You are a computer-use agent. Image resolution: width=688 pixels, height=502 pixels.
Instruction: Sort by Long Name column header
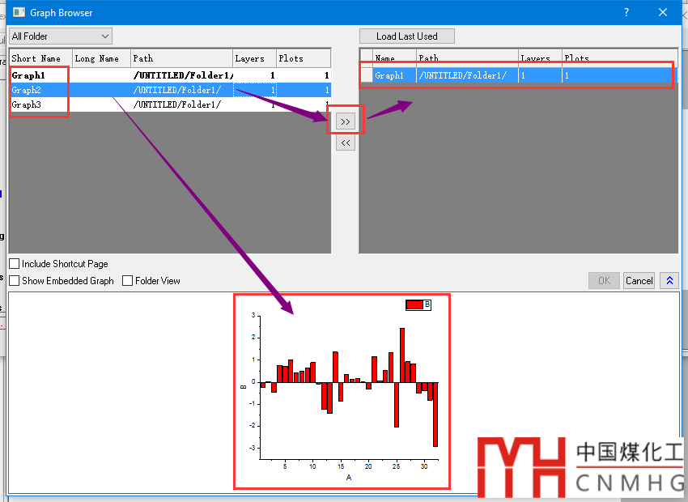[x=101, y=58]
